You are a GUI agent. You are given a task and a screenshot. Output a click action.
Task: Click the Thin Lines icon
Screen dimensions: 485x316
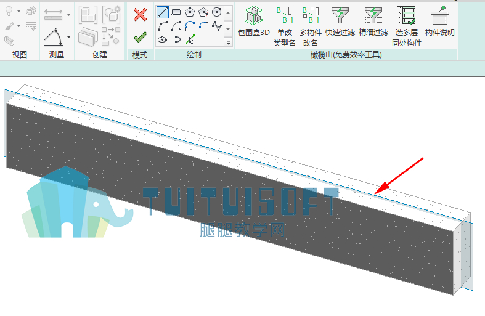click(x=31, y=26)
